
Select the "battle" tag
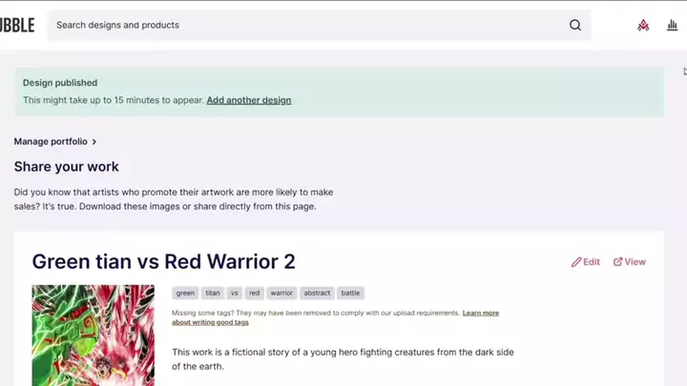(351, 294)
